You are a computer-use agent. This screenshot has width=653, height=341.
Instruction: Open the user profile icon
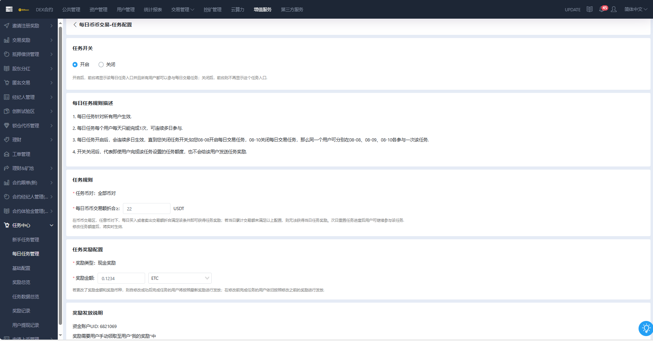coord(614,9)
